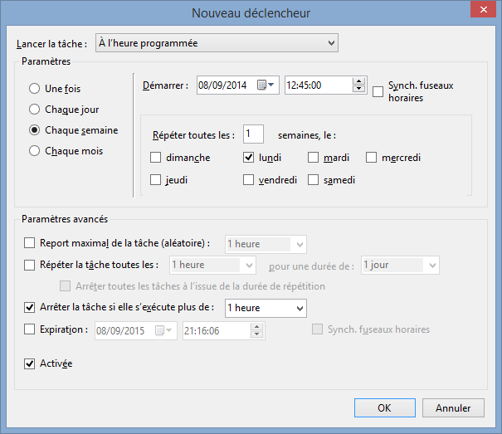Decrease the start time with down arrow
The width and height of the screenshot is (502, 434).
[359, 89]
